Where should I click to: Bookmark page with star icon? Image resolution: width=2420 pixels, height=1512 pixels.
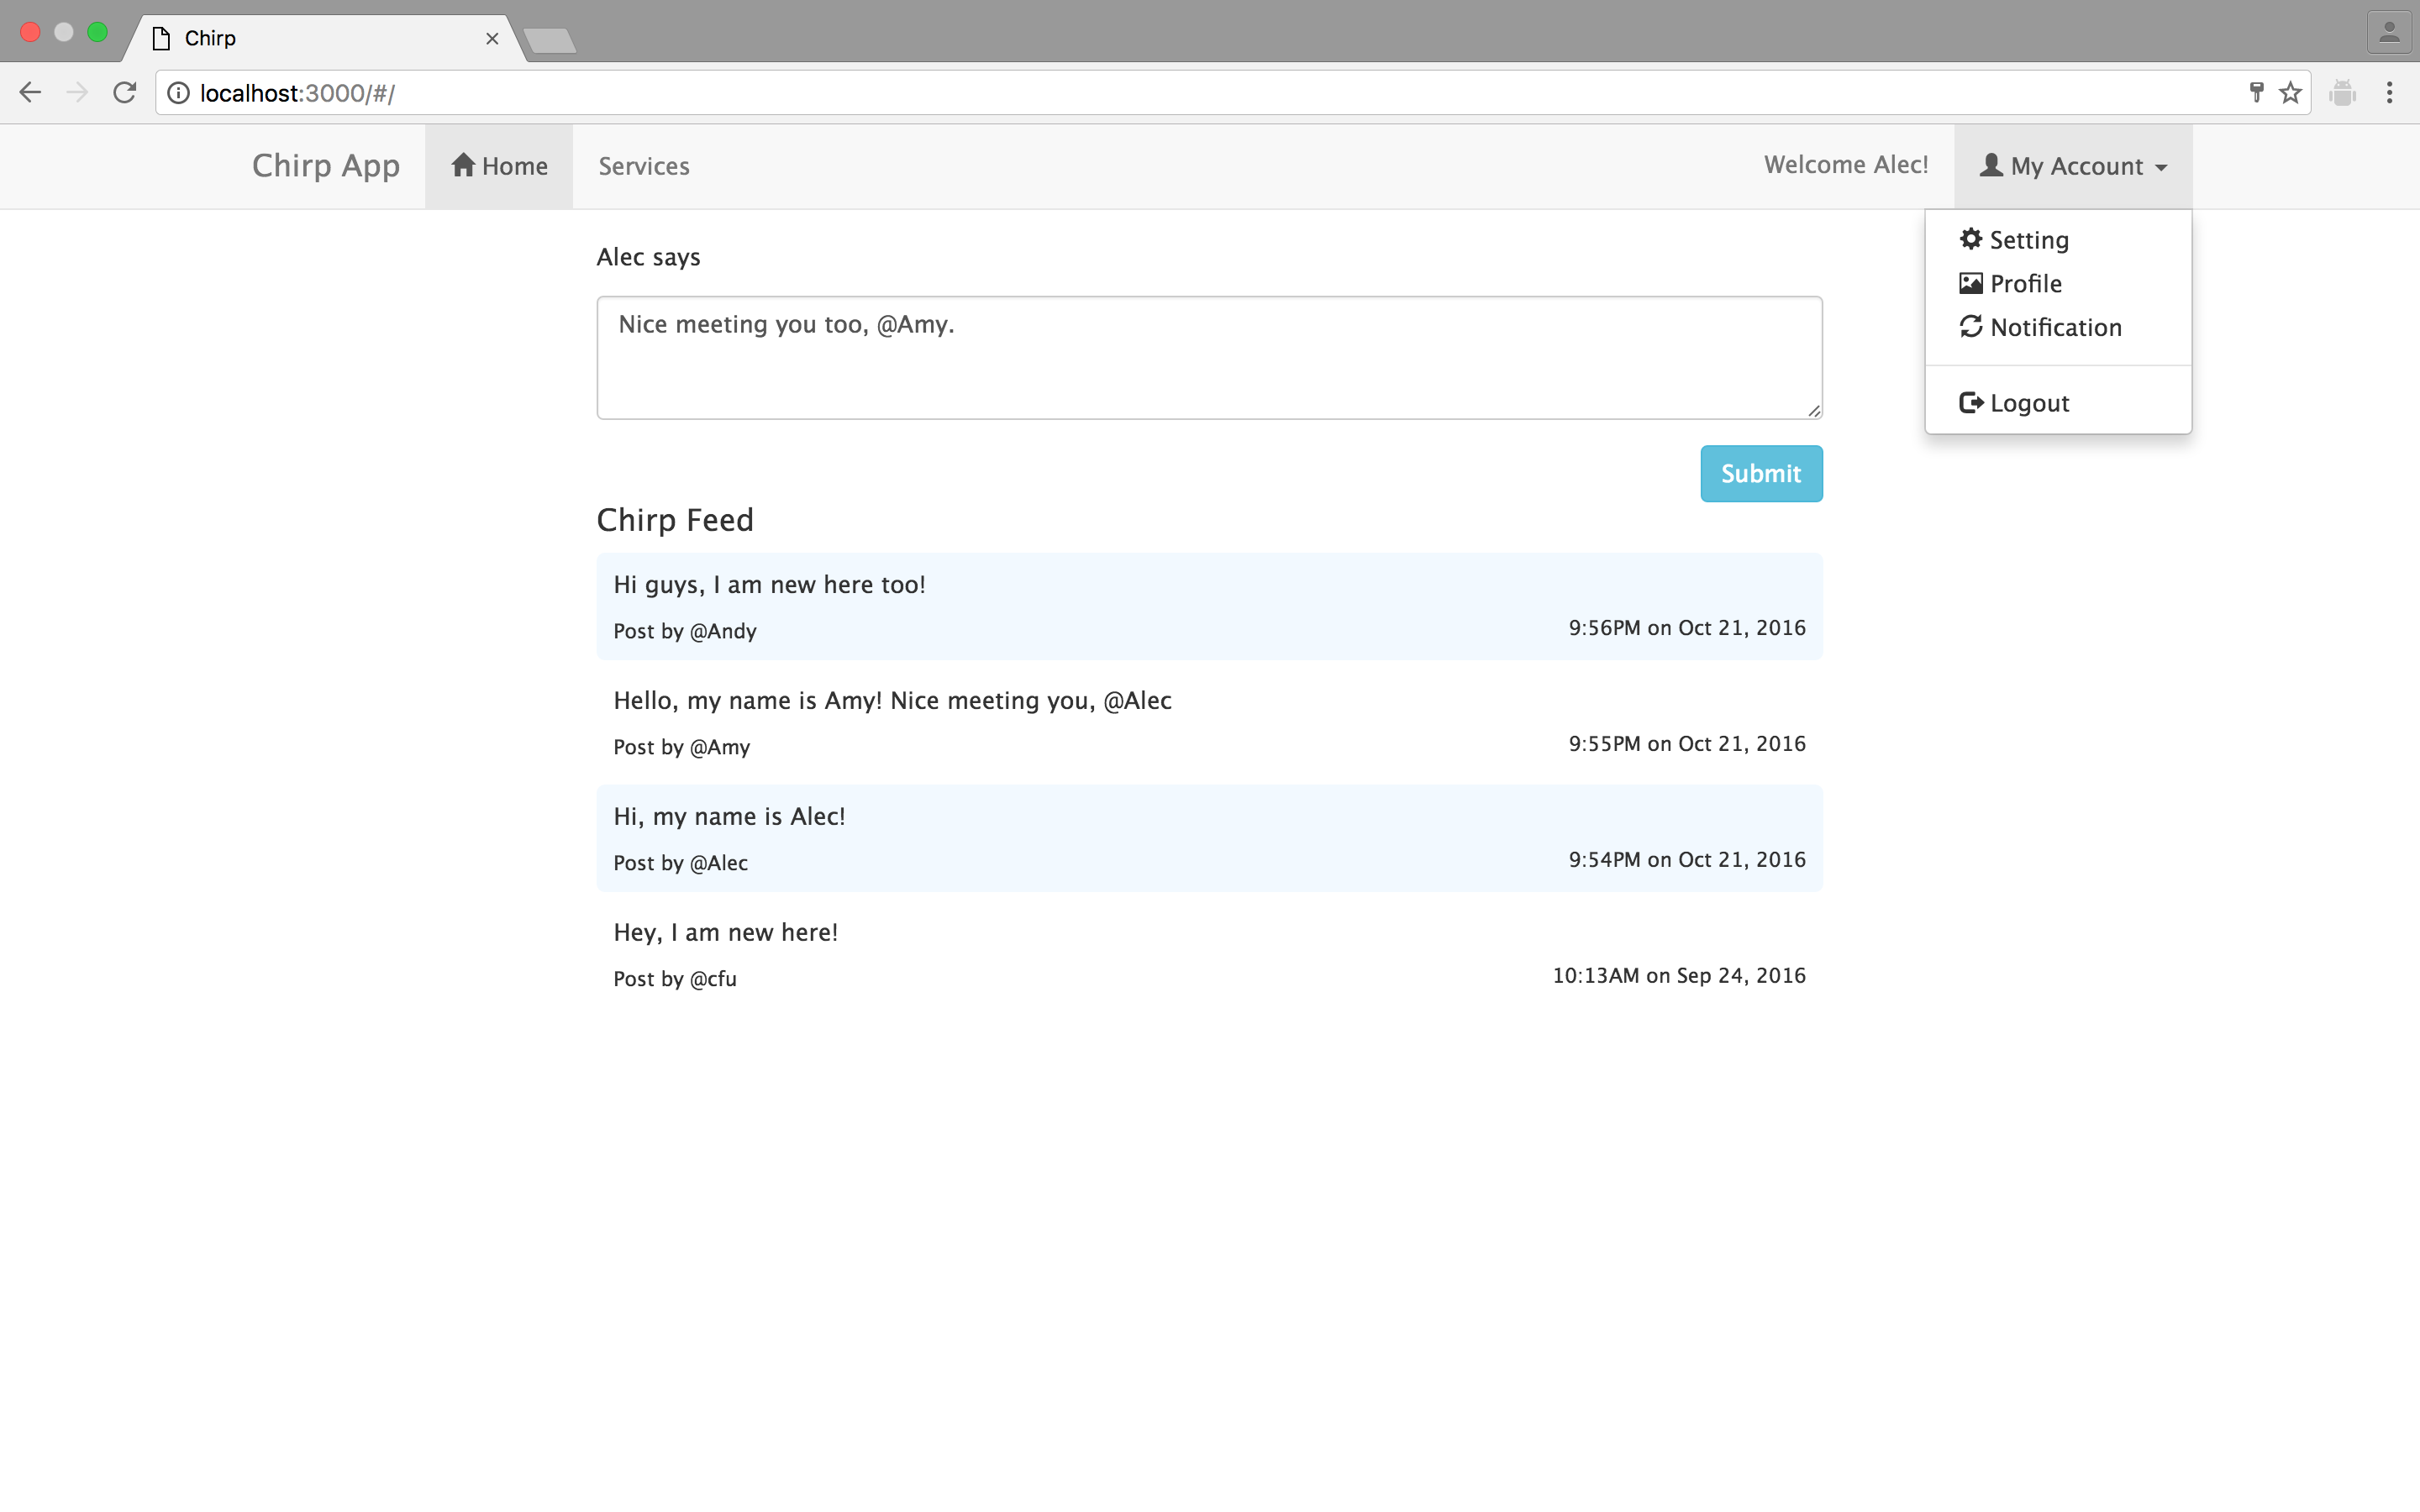(2290, 93)
